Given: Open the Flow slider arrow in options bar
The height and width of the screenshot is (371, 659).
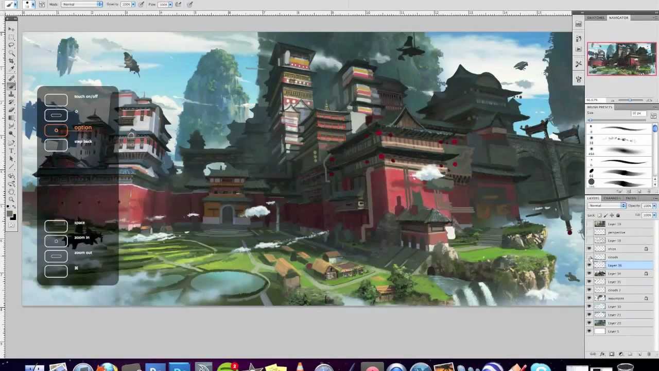Looking at the screenshot, I should coord(171,4).
